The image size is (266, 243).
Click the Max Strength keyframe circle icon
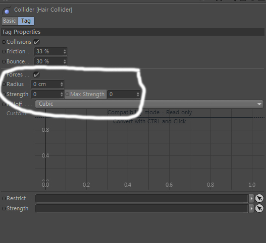pyautogui.click(x=67, y=94)
